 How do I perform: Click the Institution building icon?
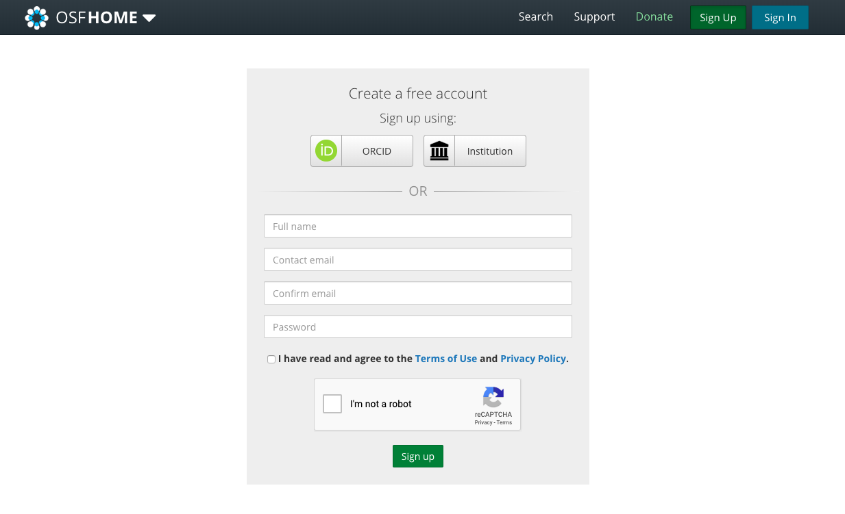point(439,151)
